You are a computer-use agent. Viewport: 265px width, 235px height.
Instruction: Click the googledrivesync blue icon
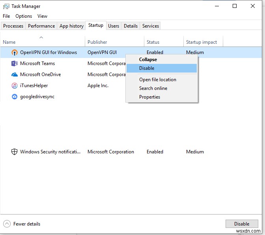(x=15, y=97)
